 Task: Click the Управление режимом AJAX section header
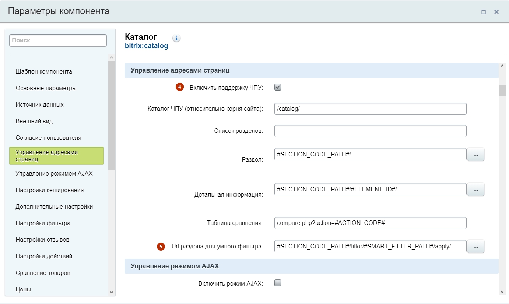[312, 266]
